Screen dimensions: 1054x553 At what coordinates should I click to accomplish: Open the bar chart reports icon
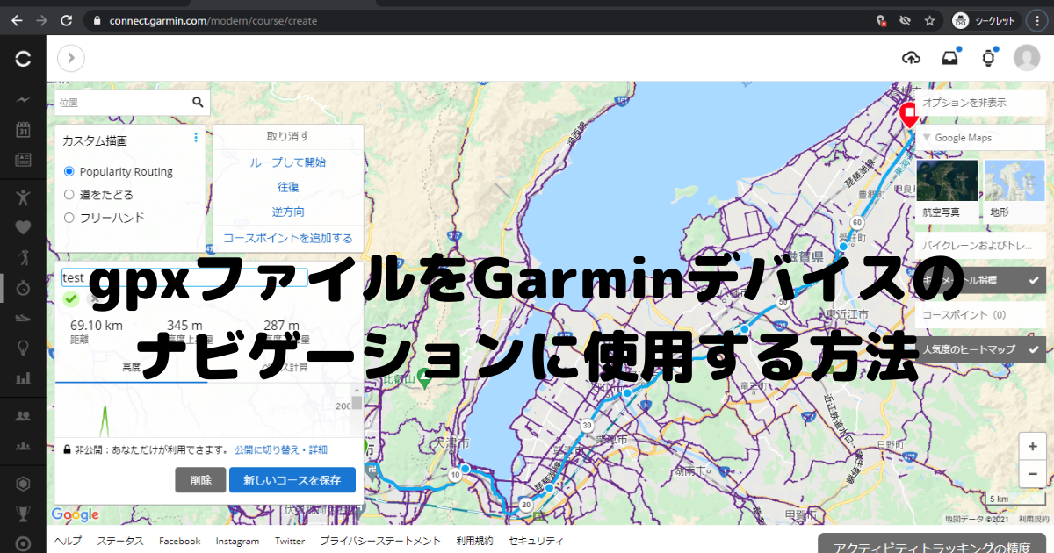[24, 379]
